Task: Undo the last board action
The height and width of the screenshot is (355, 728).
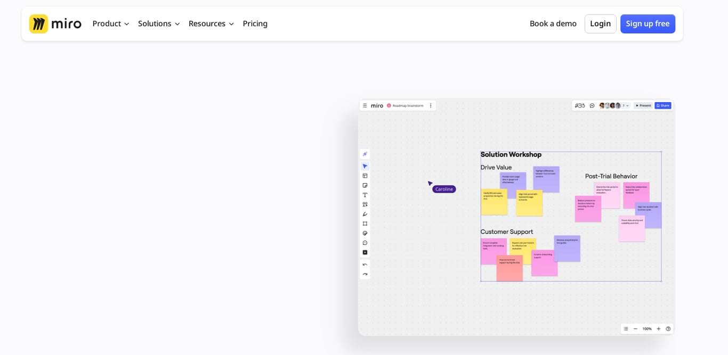Action: (x=365, y=263)
